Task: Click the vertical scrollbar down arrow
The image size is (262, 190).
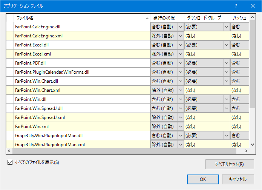Action: click(252, 145)
